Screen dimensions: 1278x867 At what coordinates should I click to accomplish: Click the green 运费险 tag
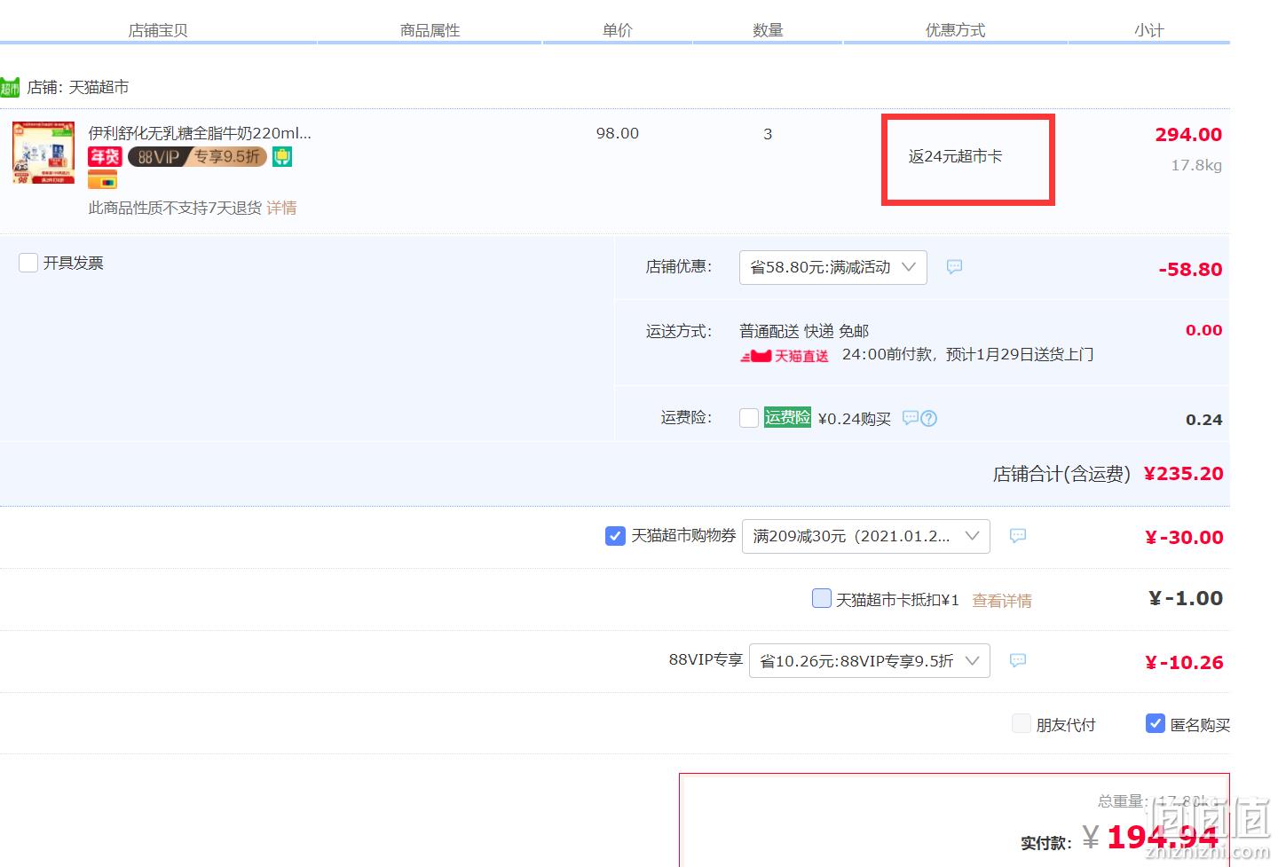click(787, 417)
